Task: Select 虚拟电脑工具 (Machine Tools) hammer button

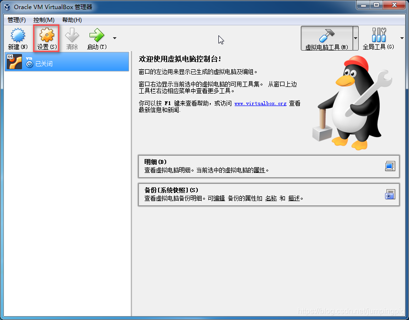Action: (327, 38)
